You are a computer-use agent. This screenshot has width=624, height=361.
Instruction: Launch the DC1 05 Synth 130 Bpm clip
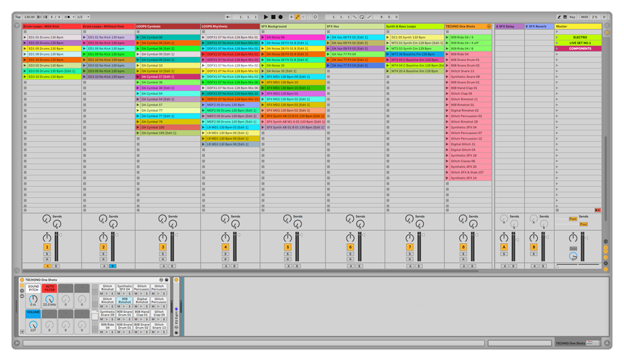point(388,37)
